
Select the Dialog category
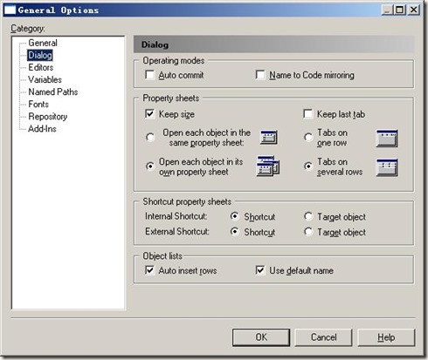click(40, 55)
